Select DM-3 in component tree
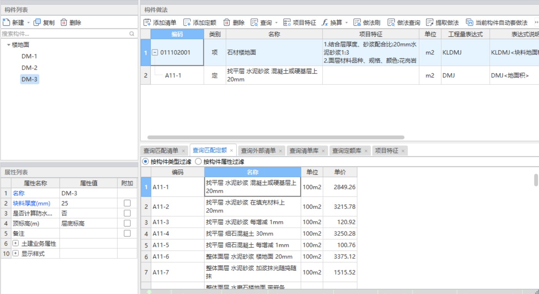 (30, 79)
